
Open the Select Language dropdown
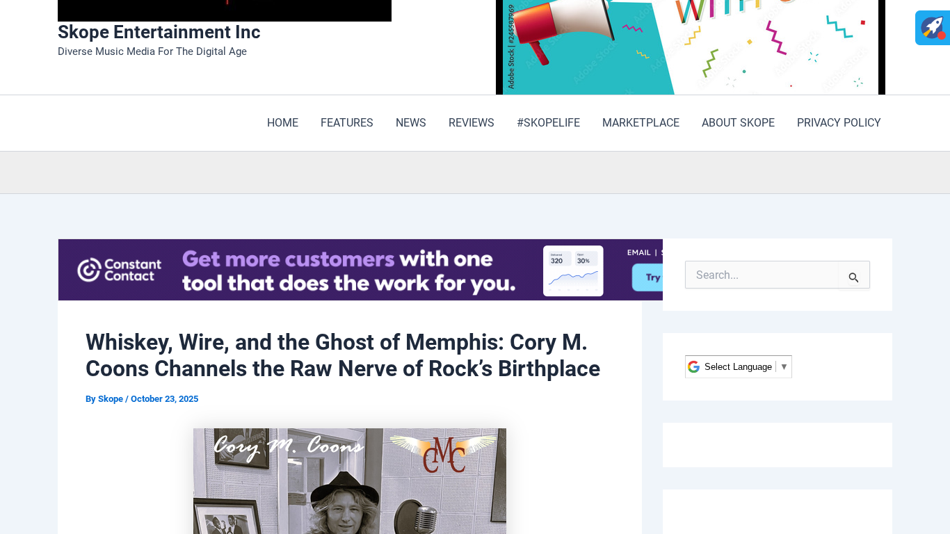point(738,366)
